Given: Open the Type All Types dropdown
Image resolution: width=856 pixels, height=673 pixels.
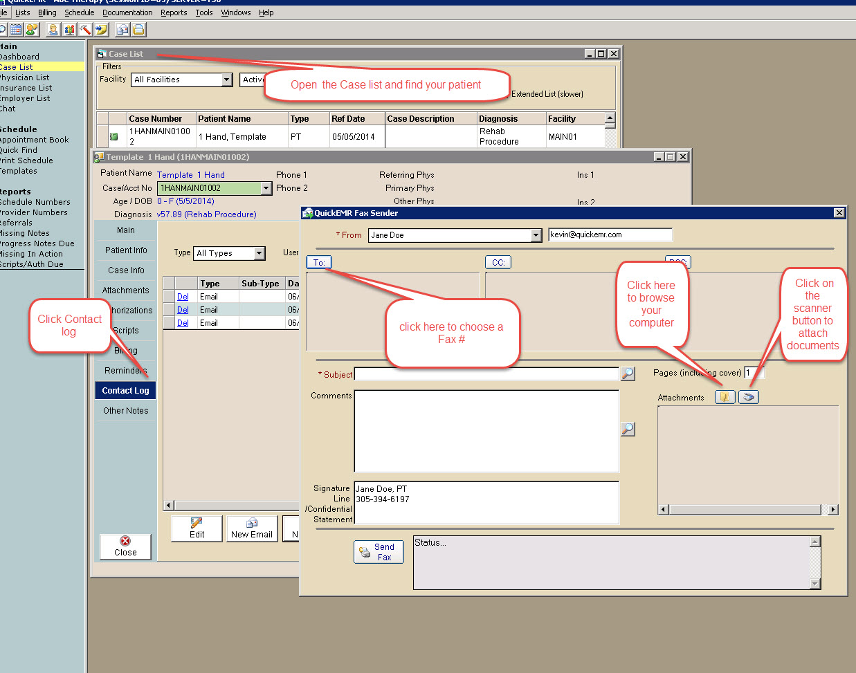Looking at the screenshot, I should click(259, 253).
